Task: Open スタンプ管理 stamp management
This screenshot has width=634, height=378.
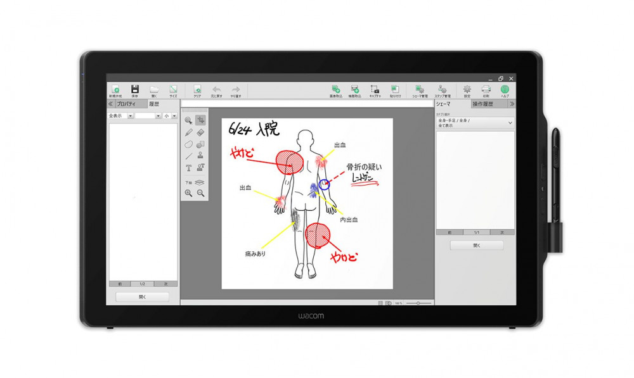Action: coord(443,91)
